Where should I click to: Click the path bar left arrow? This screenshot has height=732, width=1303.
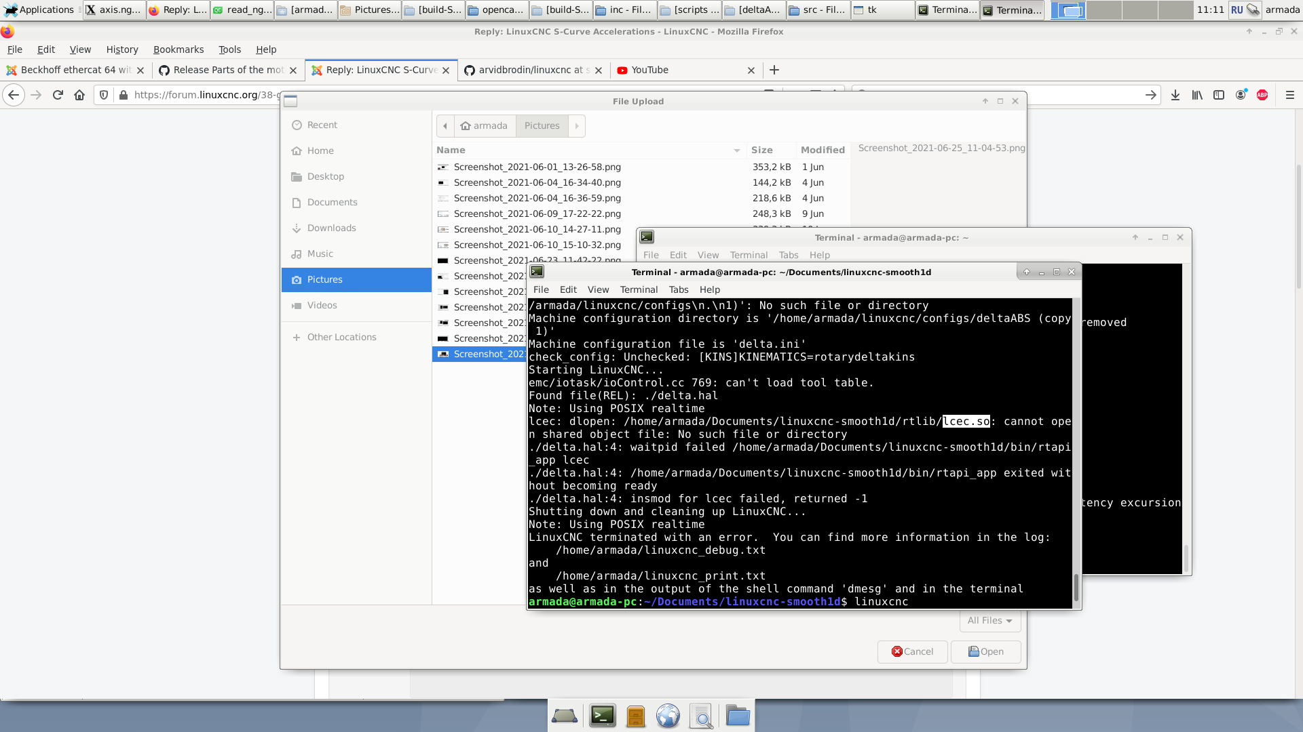click(445, 126)
